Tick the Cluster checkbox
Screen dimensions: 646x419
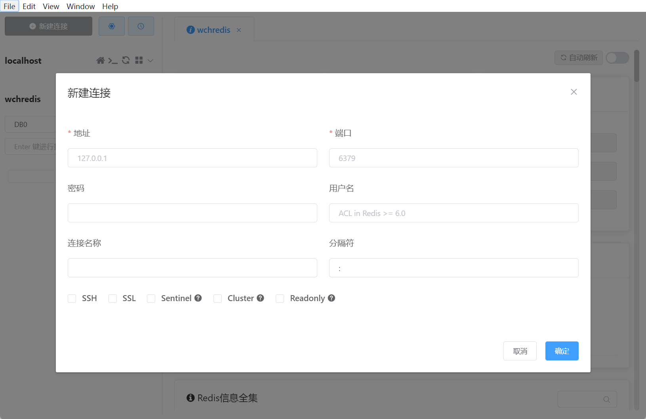pos(218,298)
